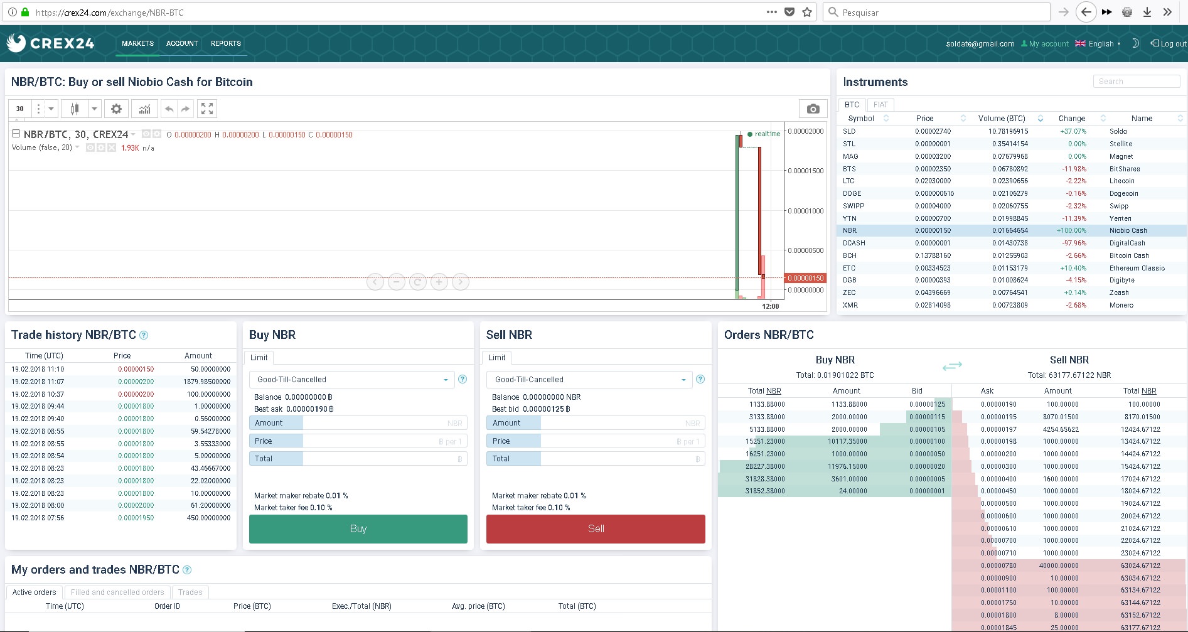Expand chart interval dropdown arrow
The width and height of the screenshot is (1188, 632).
click(51, 109)
